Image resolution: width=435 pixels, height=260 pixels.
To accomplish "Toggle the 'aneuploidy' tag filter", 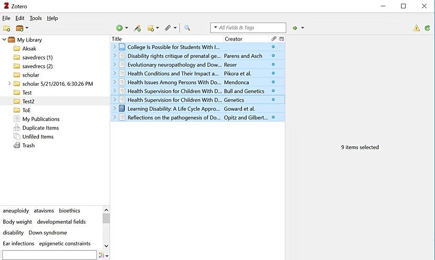I will [16, 211].
